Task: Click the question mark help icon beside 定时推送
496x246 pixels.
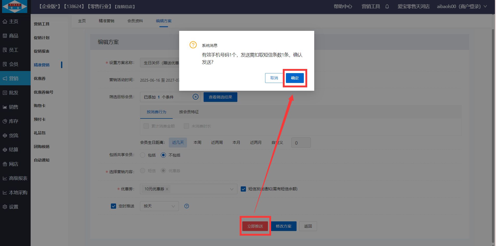Action: coord(186,206)
